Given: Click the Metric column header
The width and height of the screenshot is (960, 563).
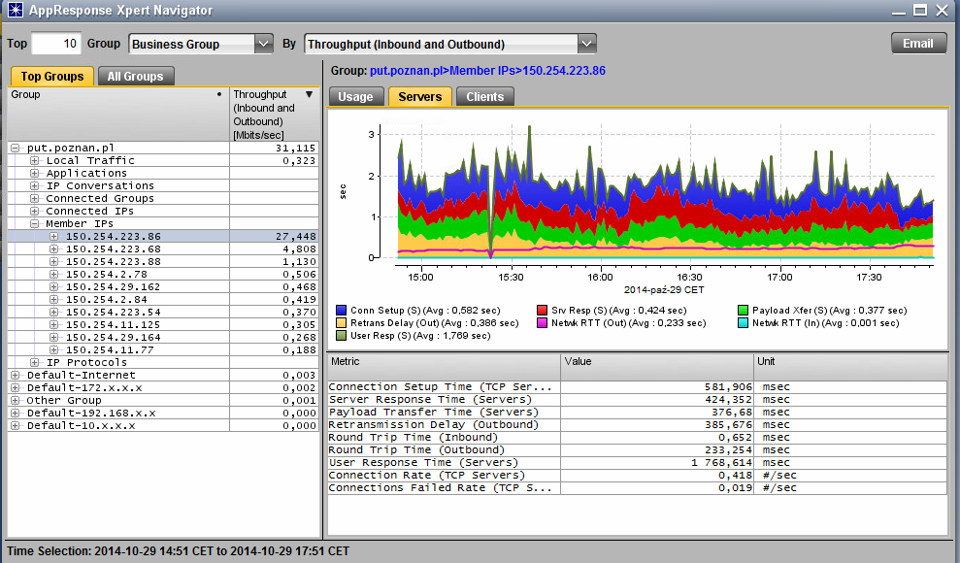Looking at the screenshot, I should 444,367.
